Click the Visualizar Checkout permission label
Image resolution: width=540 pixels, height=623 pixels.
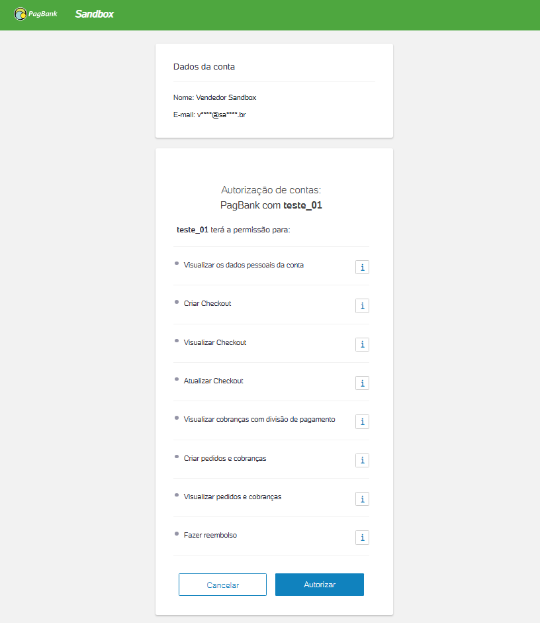(214, 342)
